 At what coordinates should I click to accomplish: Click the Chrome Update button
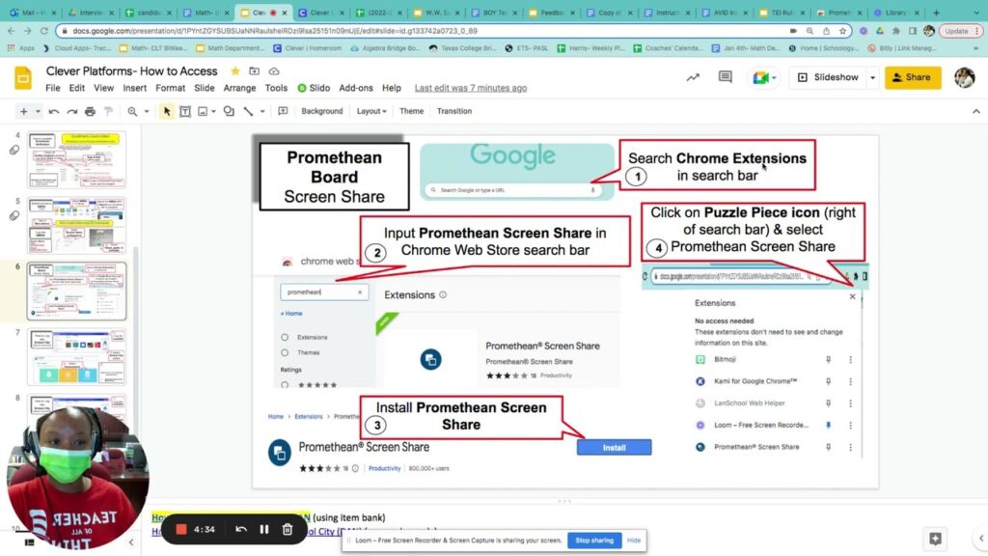960,31
